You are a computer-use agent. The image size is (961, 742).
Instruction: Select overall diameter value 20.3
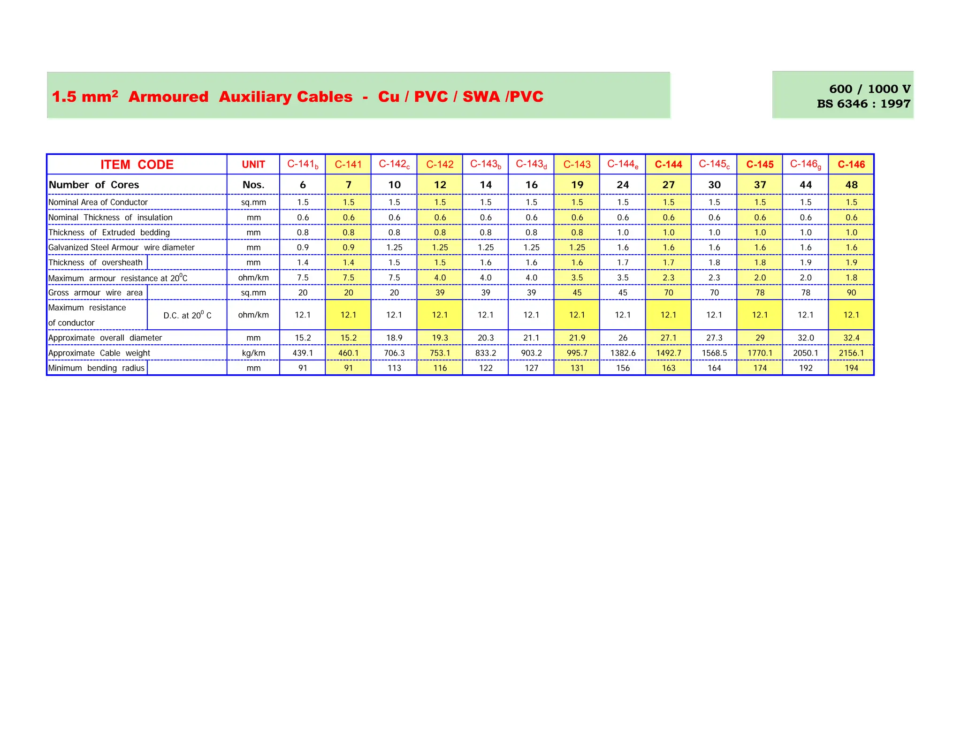click(x=486, y=338)
